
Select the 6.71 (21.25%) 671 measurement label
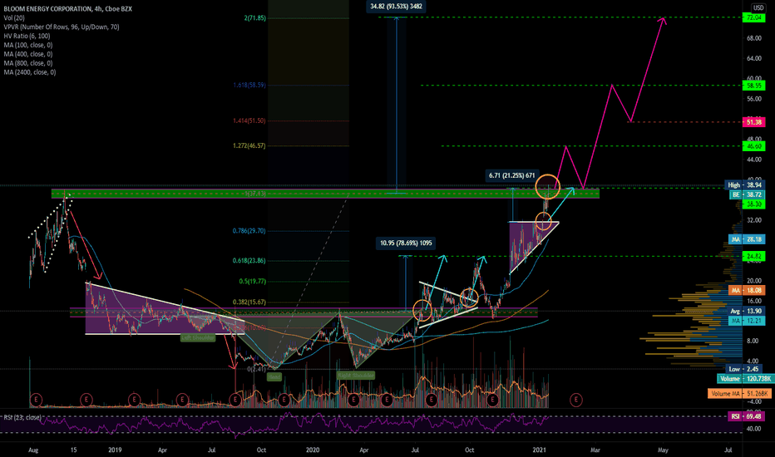(x=512, y=175)
